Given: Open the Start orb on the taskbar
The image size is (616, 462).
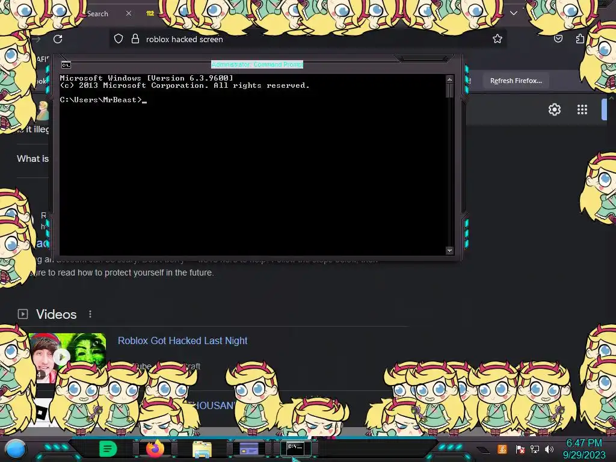Looking at the screenshot, I should [16, 449].
